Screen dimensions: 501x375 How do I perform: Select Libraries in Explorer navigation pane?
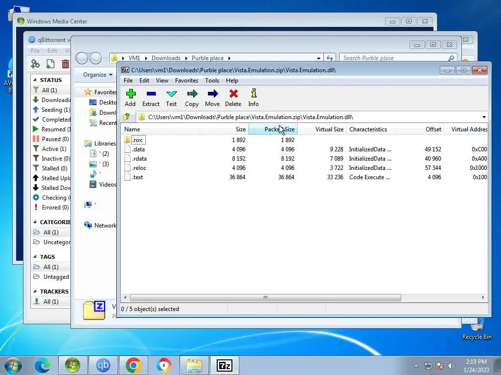[105, 144]
